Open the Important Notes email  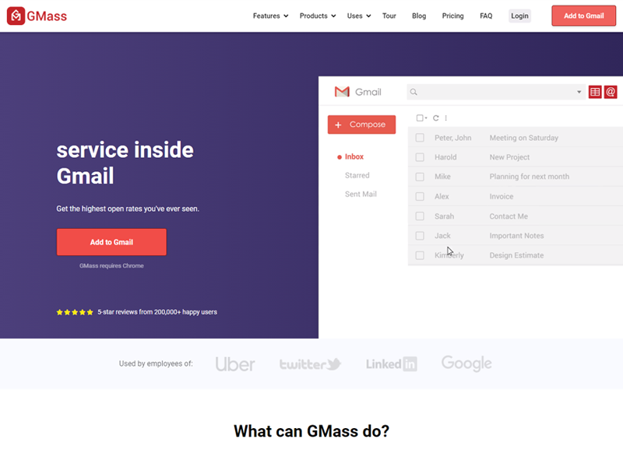click(516, 236)
